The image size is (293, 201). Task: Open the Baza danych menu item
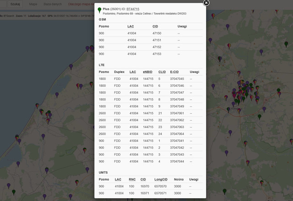(53, 4)
